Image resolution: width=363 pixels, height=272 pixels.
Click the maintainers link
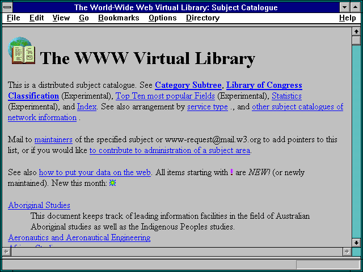point(53,139)
